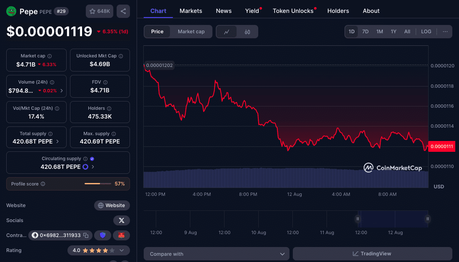
Task: Show FDV info icon
Action: tap(105, 82)
